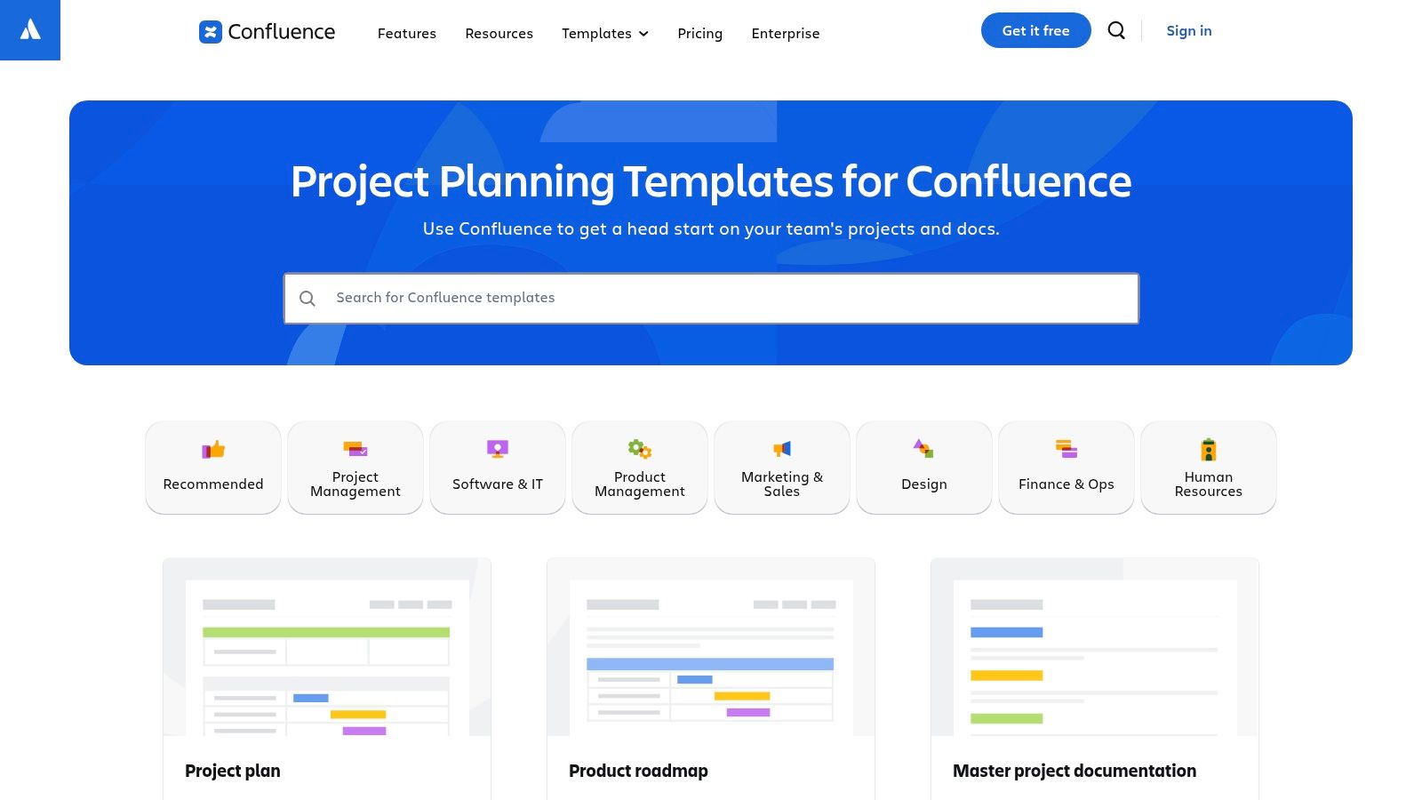Open the site search magnifier icon
1422x800 pixels.
point(1116,31)
